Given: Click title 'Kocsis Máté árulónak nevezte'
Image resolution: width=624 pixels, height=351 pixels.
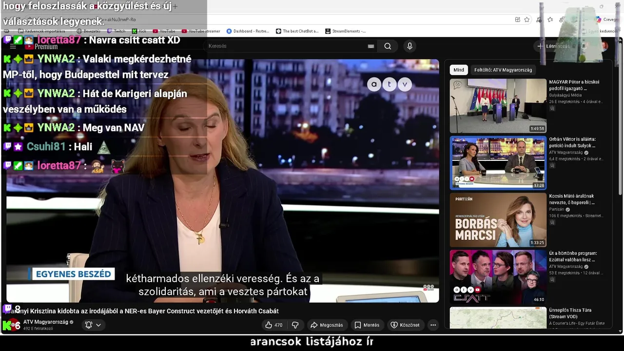Looking at the screenshot, I should (x=572, y=199).
